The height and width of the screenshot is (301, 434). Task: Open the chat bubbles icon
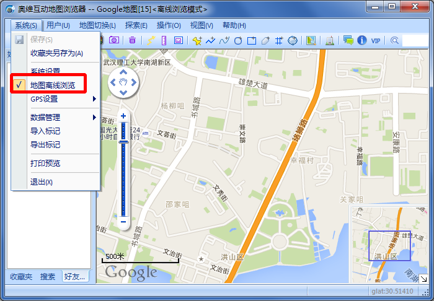[348, 40]
